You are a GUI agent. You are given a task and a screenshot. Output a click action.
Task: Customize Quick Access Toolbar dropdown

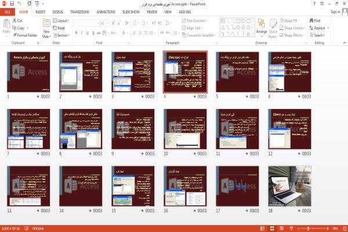tap(42, 4)
